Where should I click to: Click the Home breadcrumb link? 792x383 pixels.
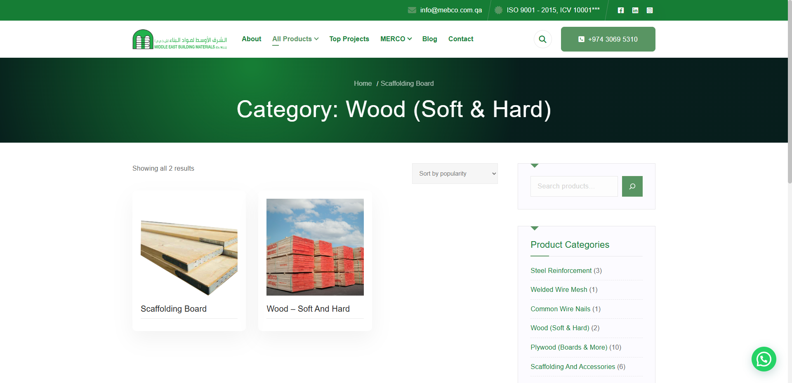tap(363, 83)
